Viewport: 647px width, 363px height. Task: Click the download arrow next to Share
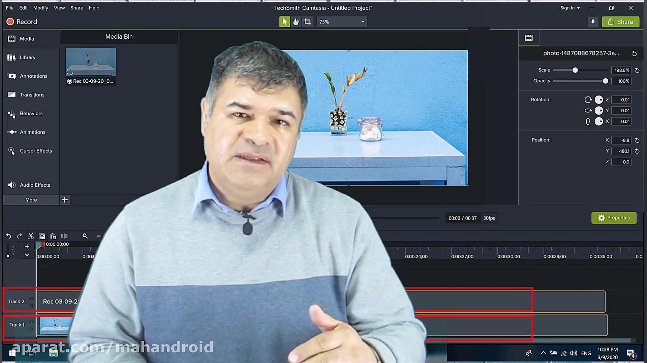593,22
